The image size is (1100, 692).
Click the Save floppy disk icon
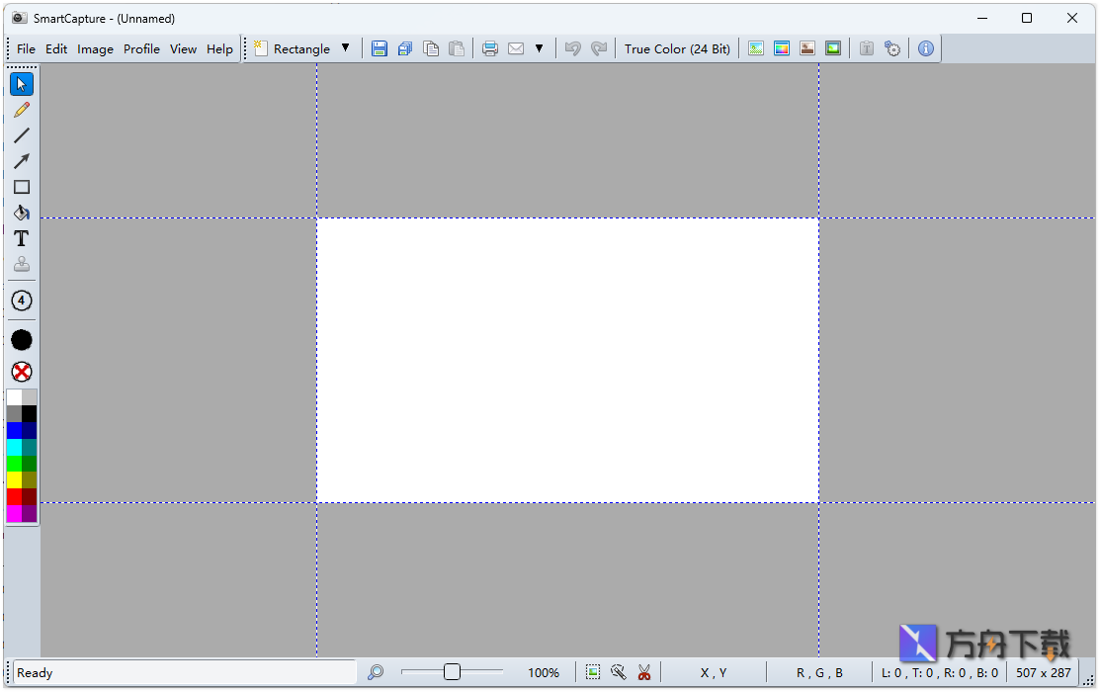380,48
